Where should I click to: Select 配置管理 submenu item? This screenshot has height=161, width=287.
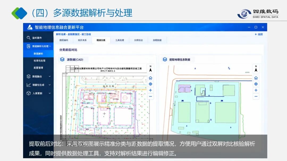(x=38, y=68)
